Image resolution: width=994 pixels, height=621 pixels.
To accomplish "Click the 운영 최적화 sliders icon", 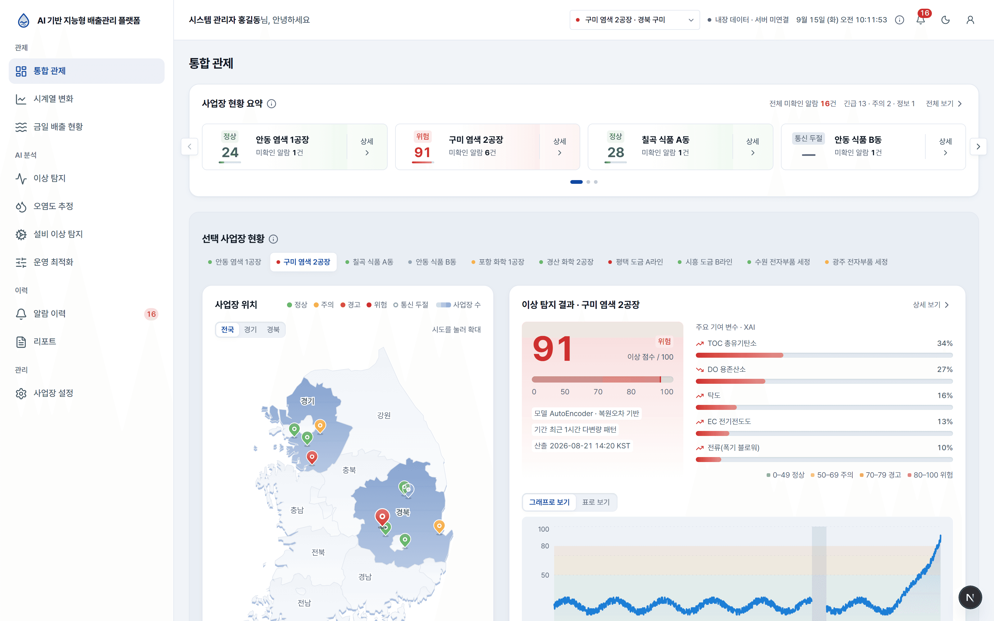I will 21,262.
